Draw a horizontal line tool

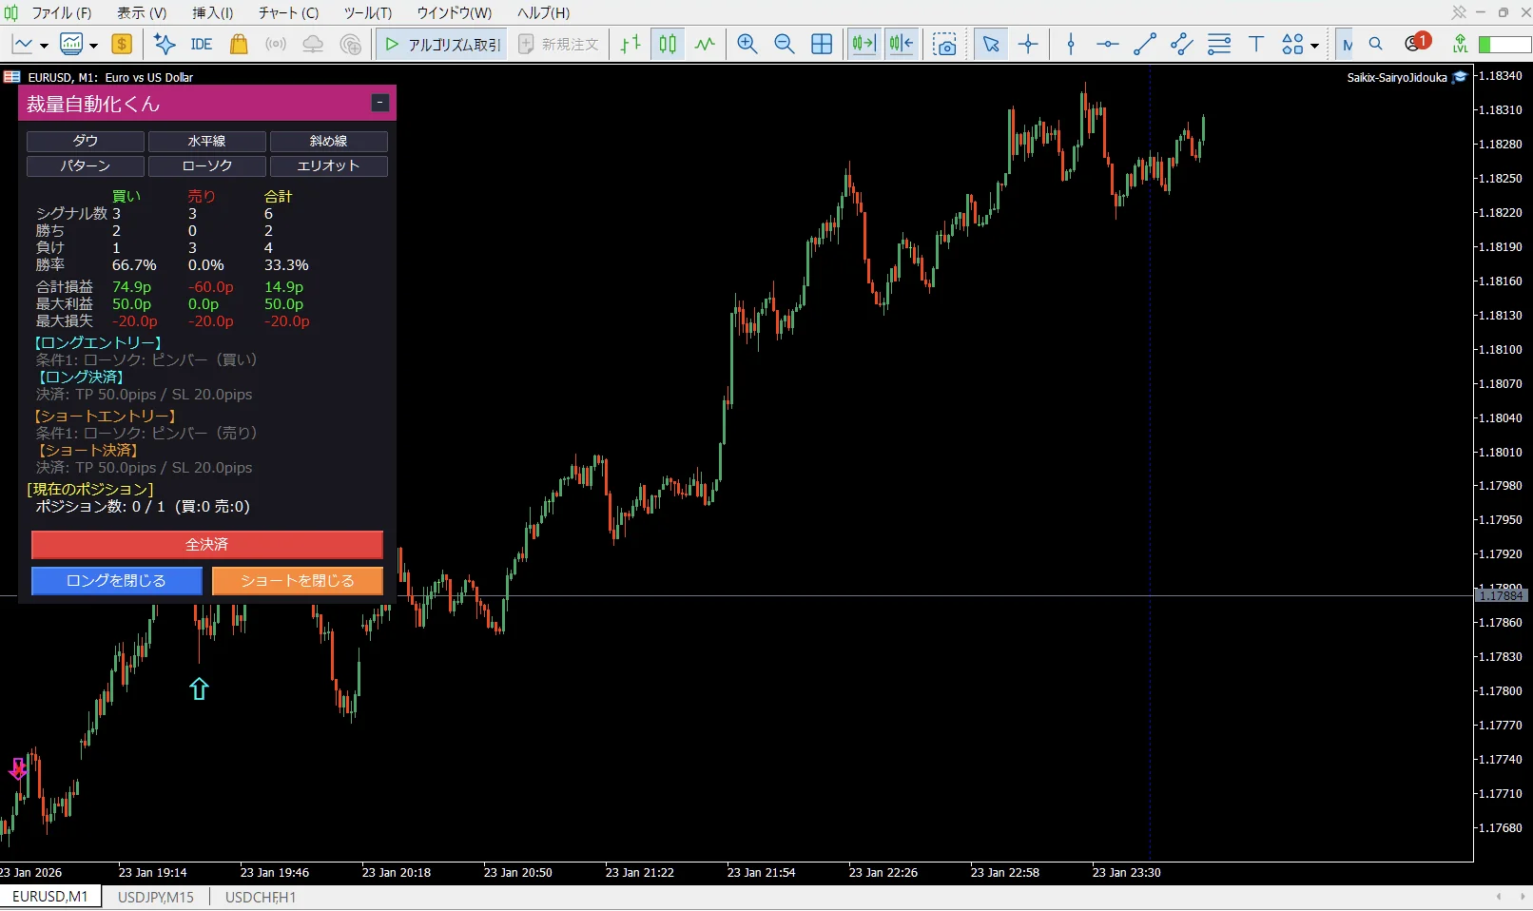click(1108, 44)
